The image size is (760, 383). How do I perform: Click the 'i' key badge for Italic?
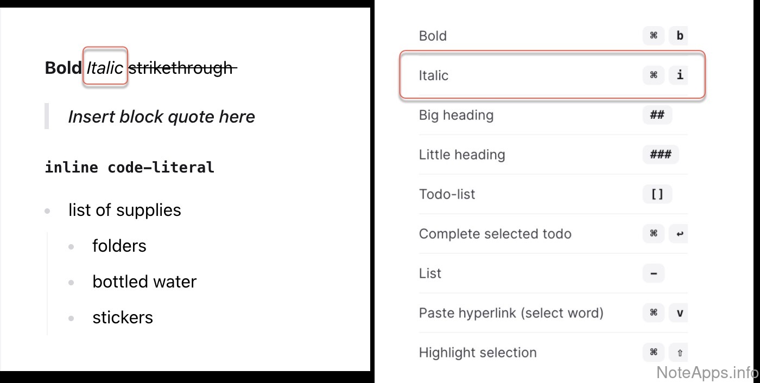[x=679, y=75]
